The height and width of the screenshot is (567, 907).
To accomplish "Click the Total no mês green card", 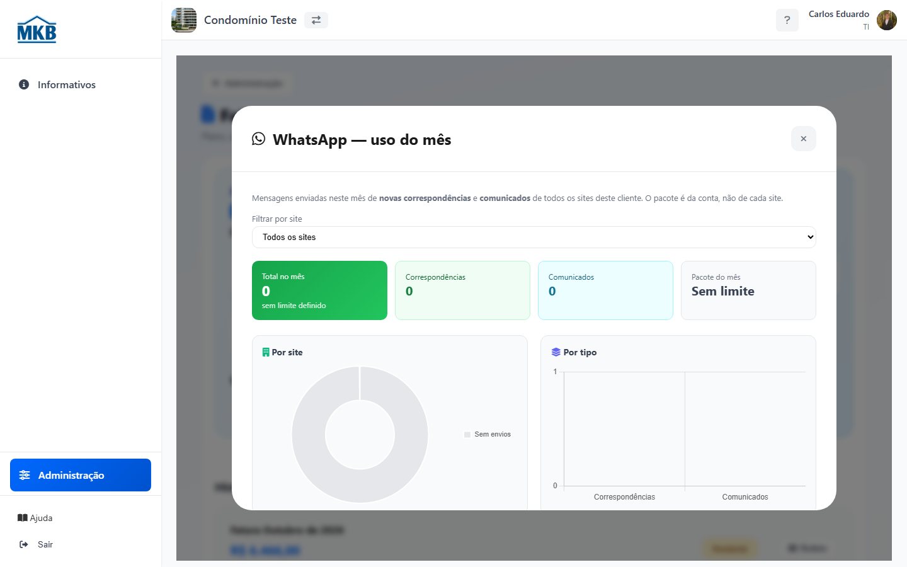I will pos(319,290).
